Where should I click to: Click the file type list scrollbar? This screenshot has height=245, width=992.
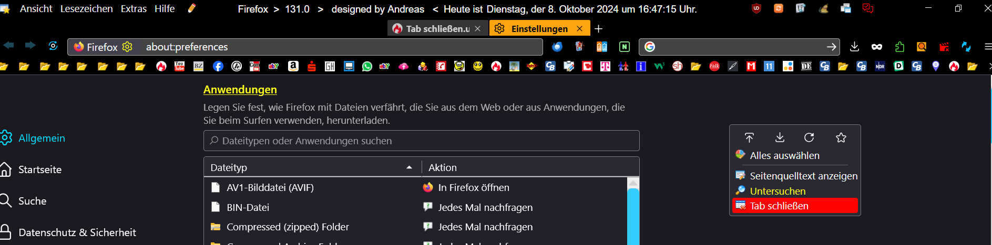633,215
